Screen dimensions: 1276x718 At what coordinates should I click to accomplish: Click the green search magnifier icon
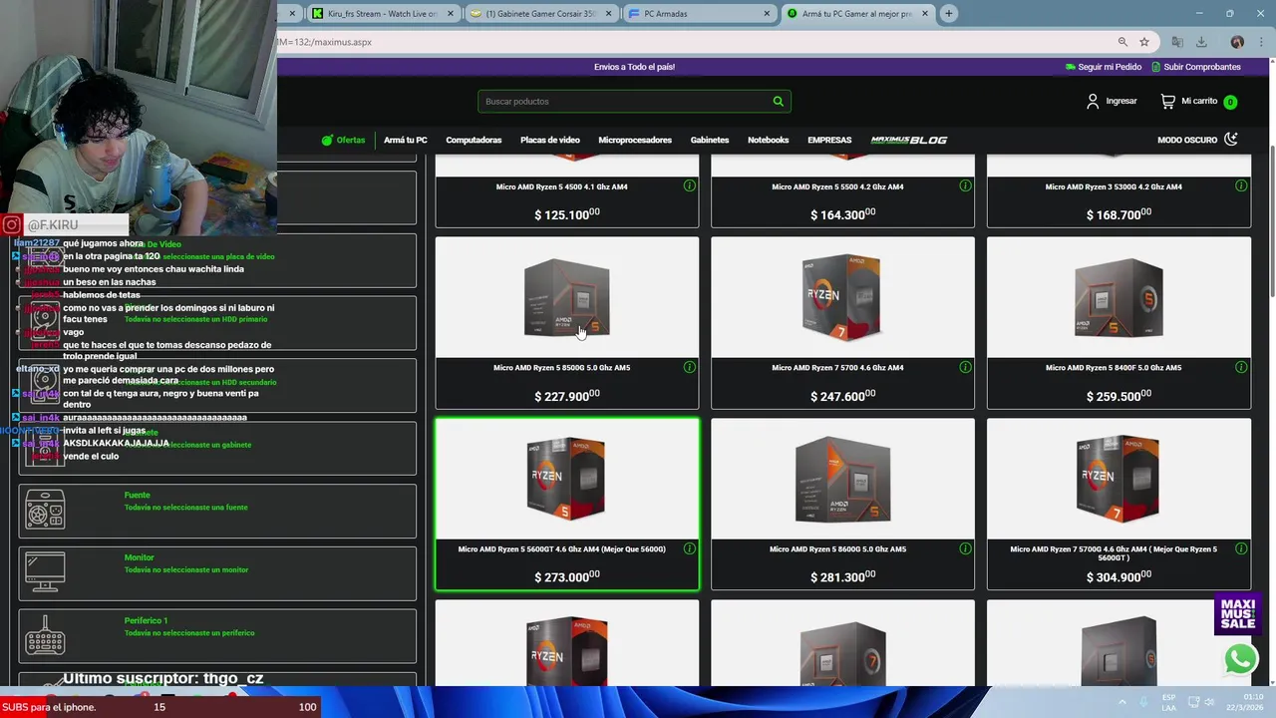[778, 101]
